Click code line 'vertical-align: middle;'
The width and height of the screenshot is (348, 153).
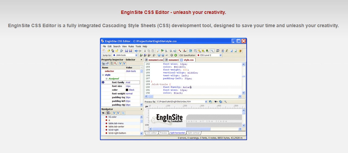(x=181, y=73)
